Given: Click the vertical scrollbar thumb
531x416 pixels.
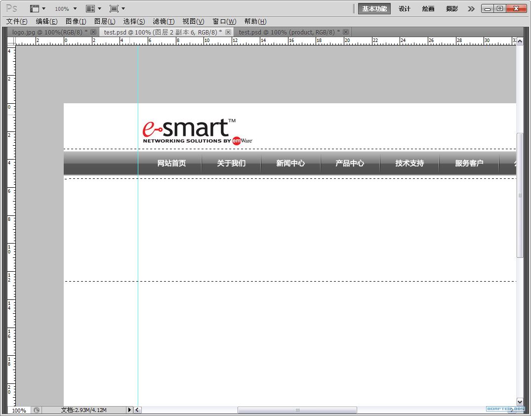Looking at the screenshot, I should (520, 196).
